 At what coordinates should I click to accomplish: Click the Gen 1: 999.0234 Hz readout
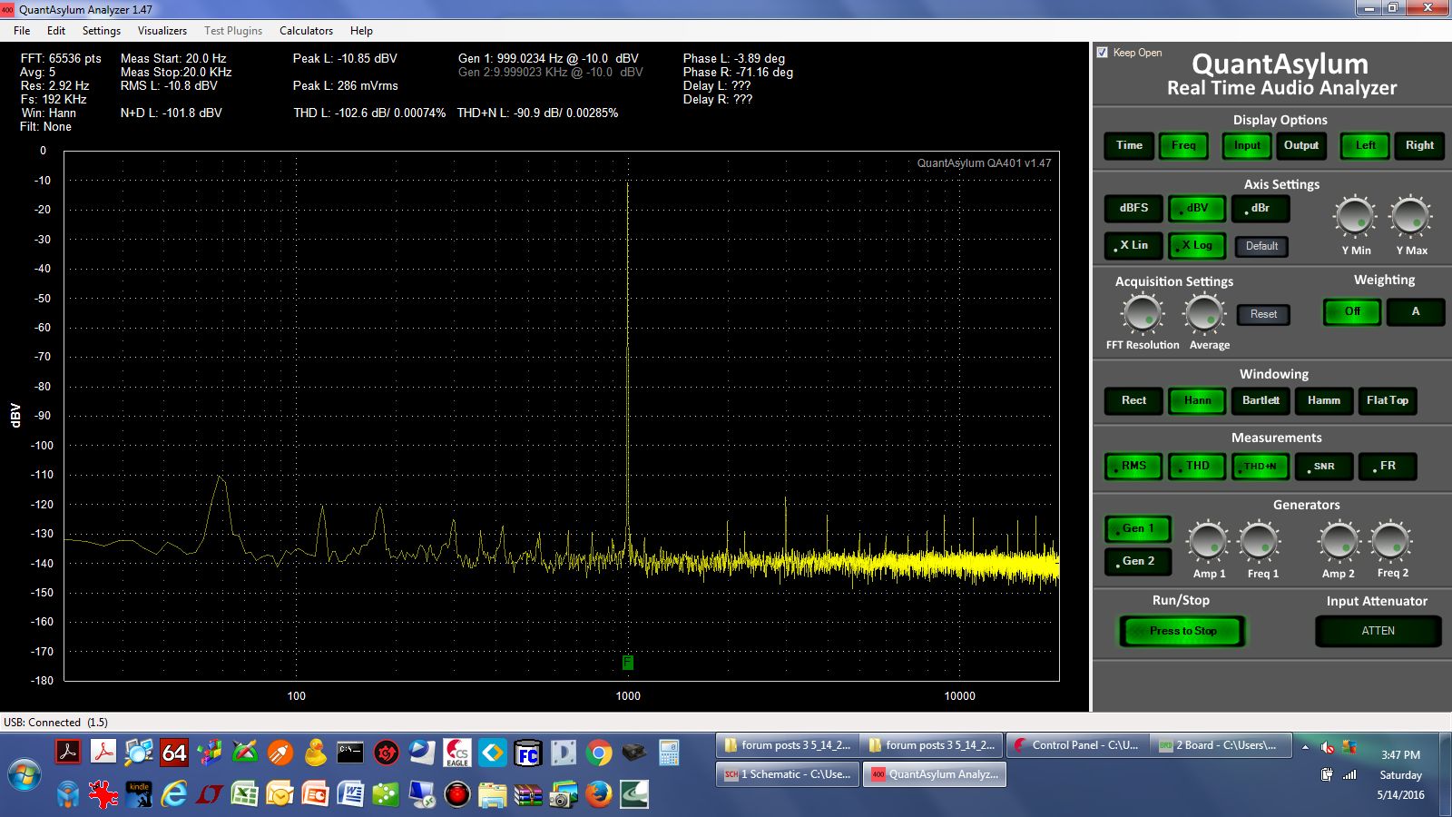point(548,58)
